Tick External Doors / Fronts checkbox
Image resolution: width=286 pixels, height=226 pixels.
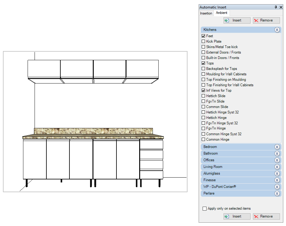point(204,52)
